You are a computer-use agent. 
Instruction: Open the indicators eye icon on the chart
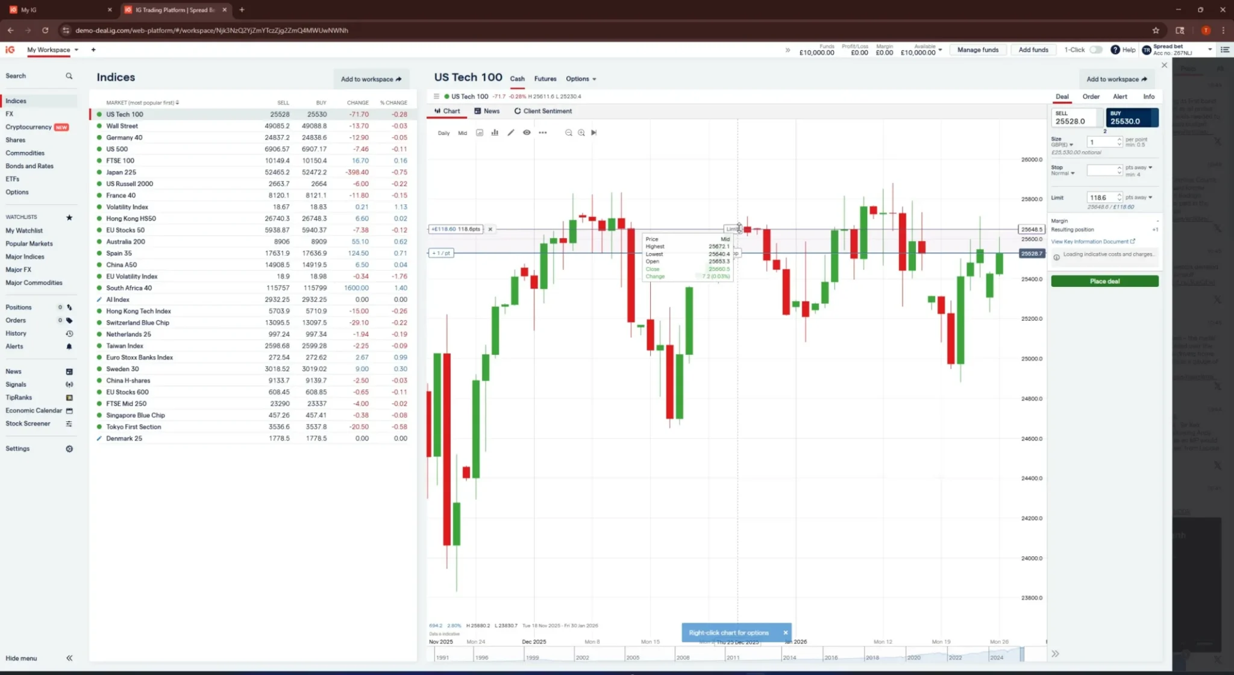pos(527,133)
